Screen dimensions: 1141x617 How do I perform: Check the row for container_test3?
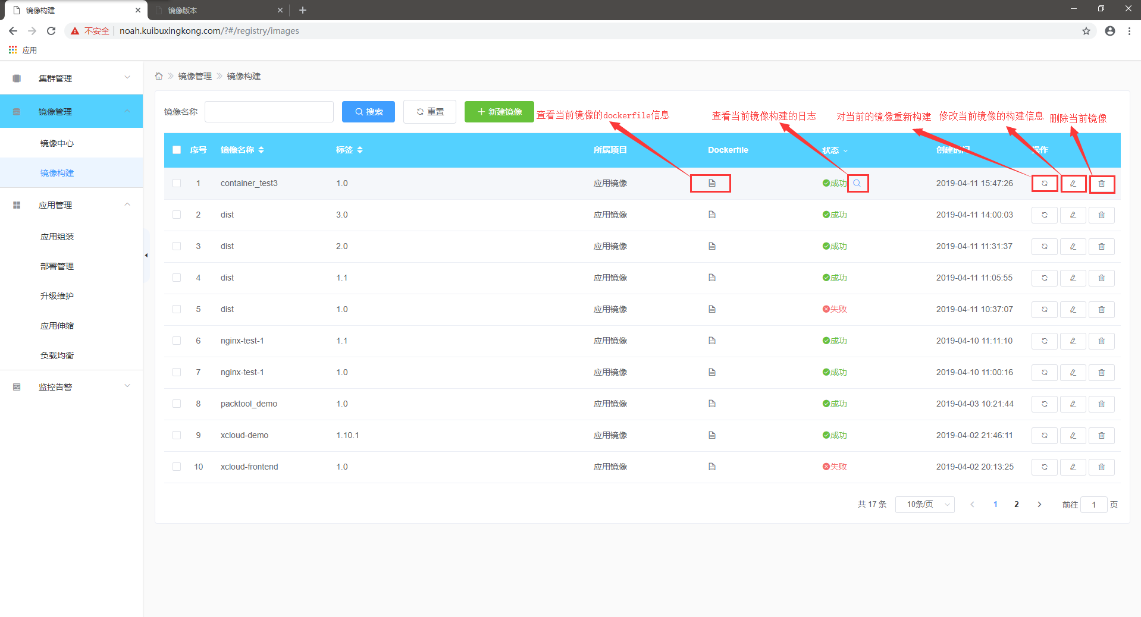(x=177, y=183)
